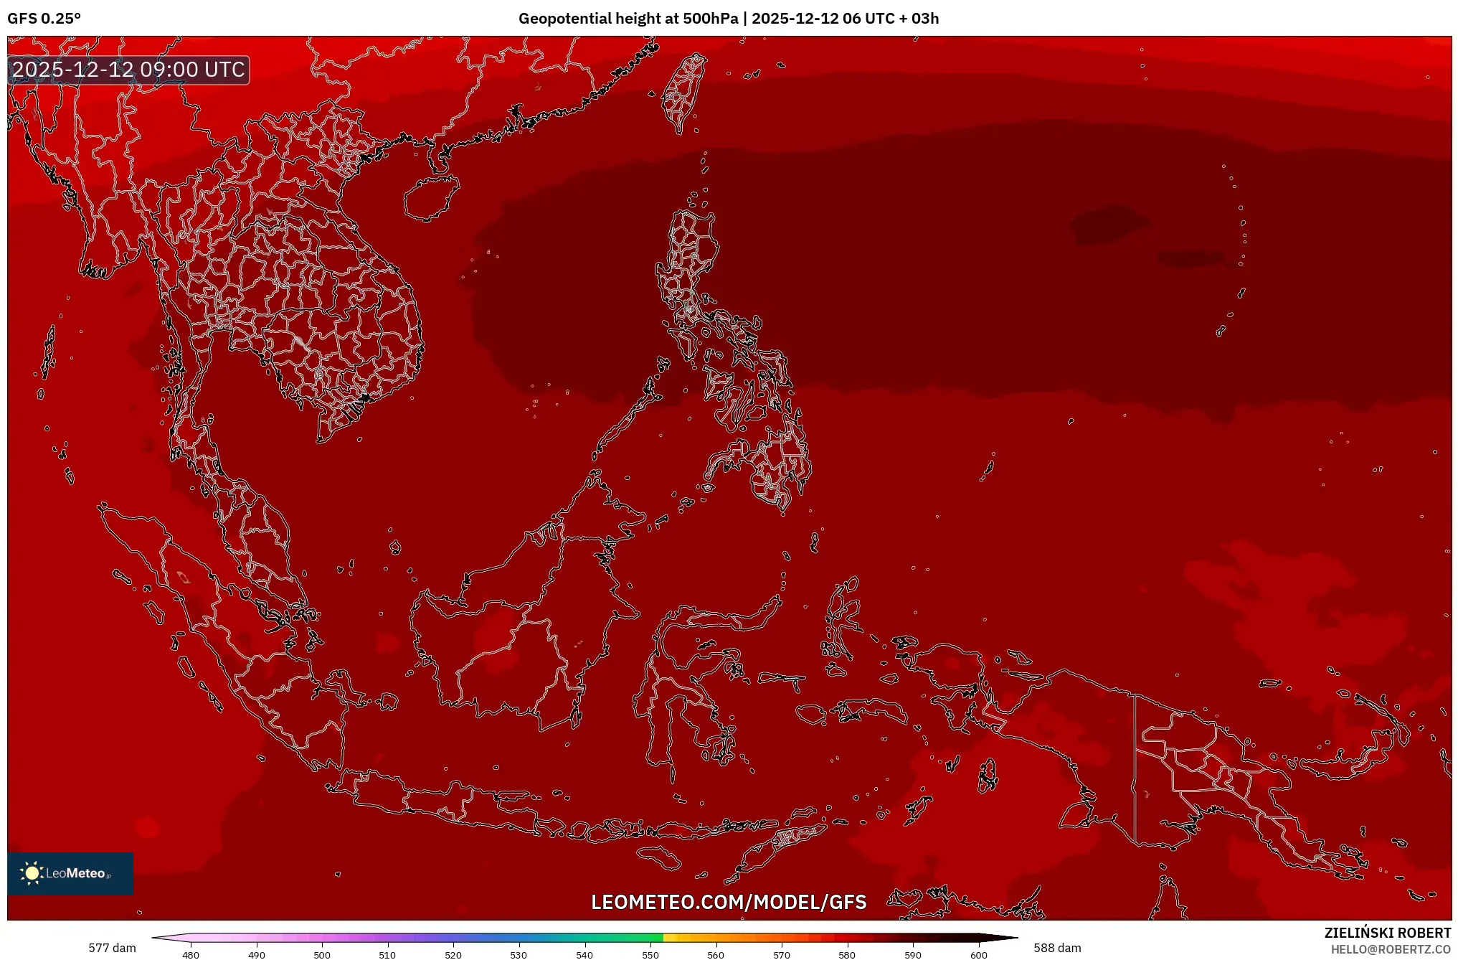Click the 580 value on the color scale
Viewport: 1458px width, 960px height.
point(846,955)
